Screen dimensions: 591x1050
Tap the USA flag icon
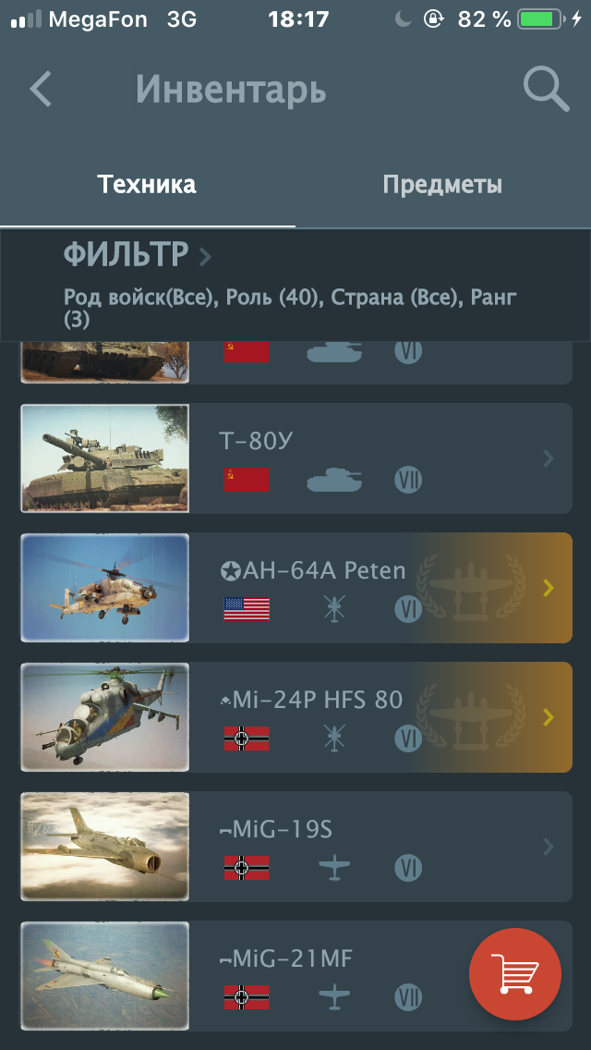[247, 609]
